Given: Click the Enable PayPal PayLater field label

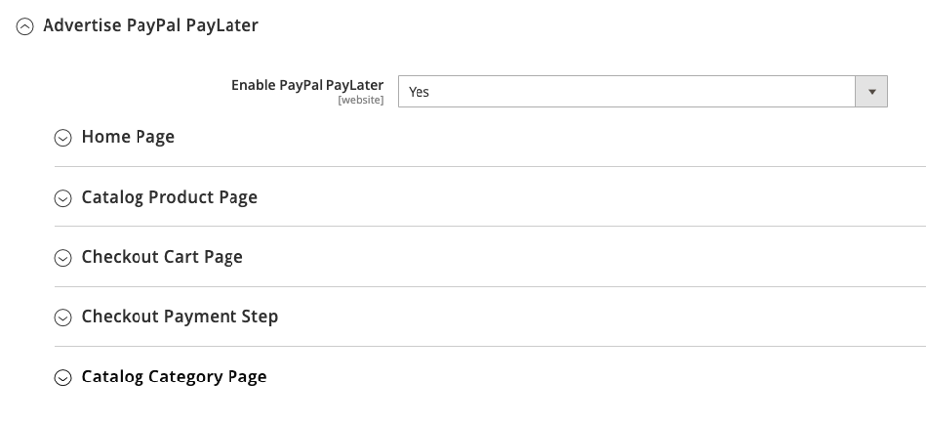Looking at the screenshot, I should (307, 85).
